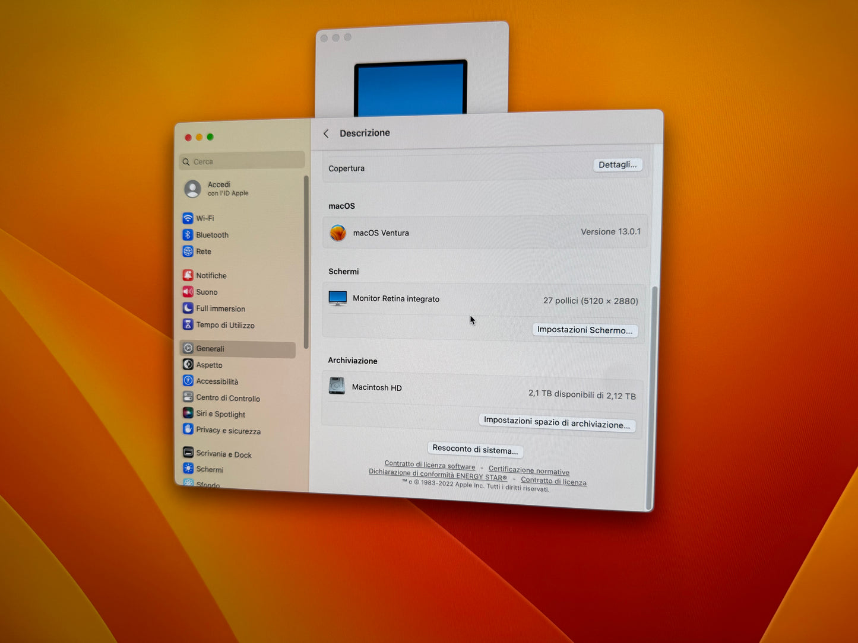Open Impostazioni Schermo button
The width and height of the screenshot is (858, 643).
click(x=584, y=330)
